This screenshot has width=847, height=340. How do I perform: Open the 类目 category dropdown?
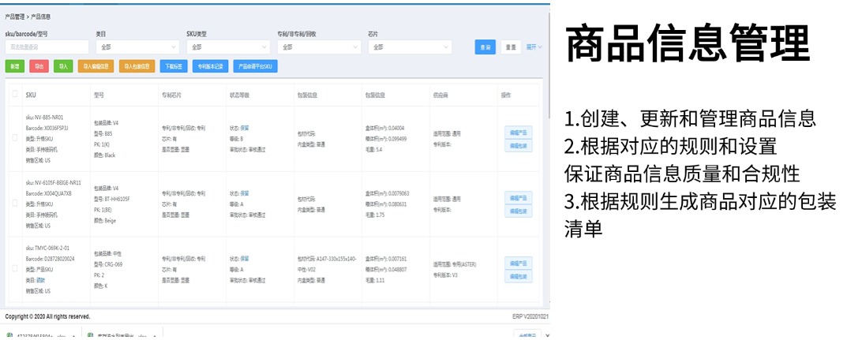click(x=137, y=47)
